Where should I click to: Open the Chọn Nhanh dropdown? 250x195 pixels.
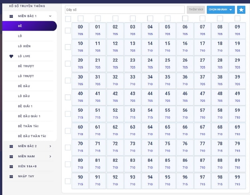(221, 10)
